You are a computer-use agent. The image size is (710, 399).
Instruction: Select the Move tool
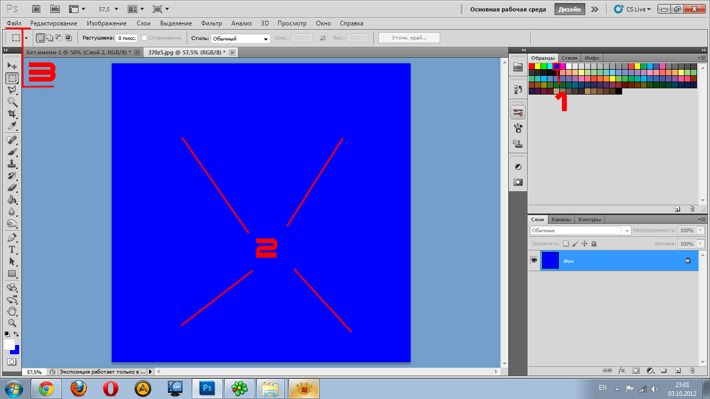pyautogui.click(x=12, y=66)
